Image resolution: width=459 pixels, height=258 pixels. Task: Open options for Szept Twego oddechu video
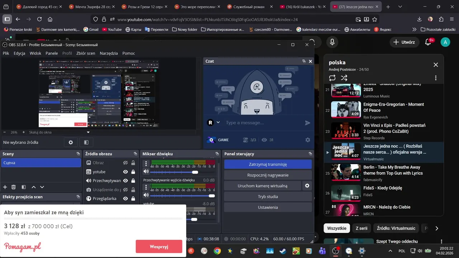coord(441,242)
